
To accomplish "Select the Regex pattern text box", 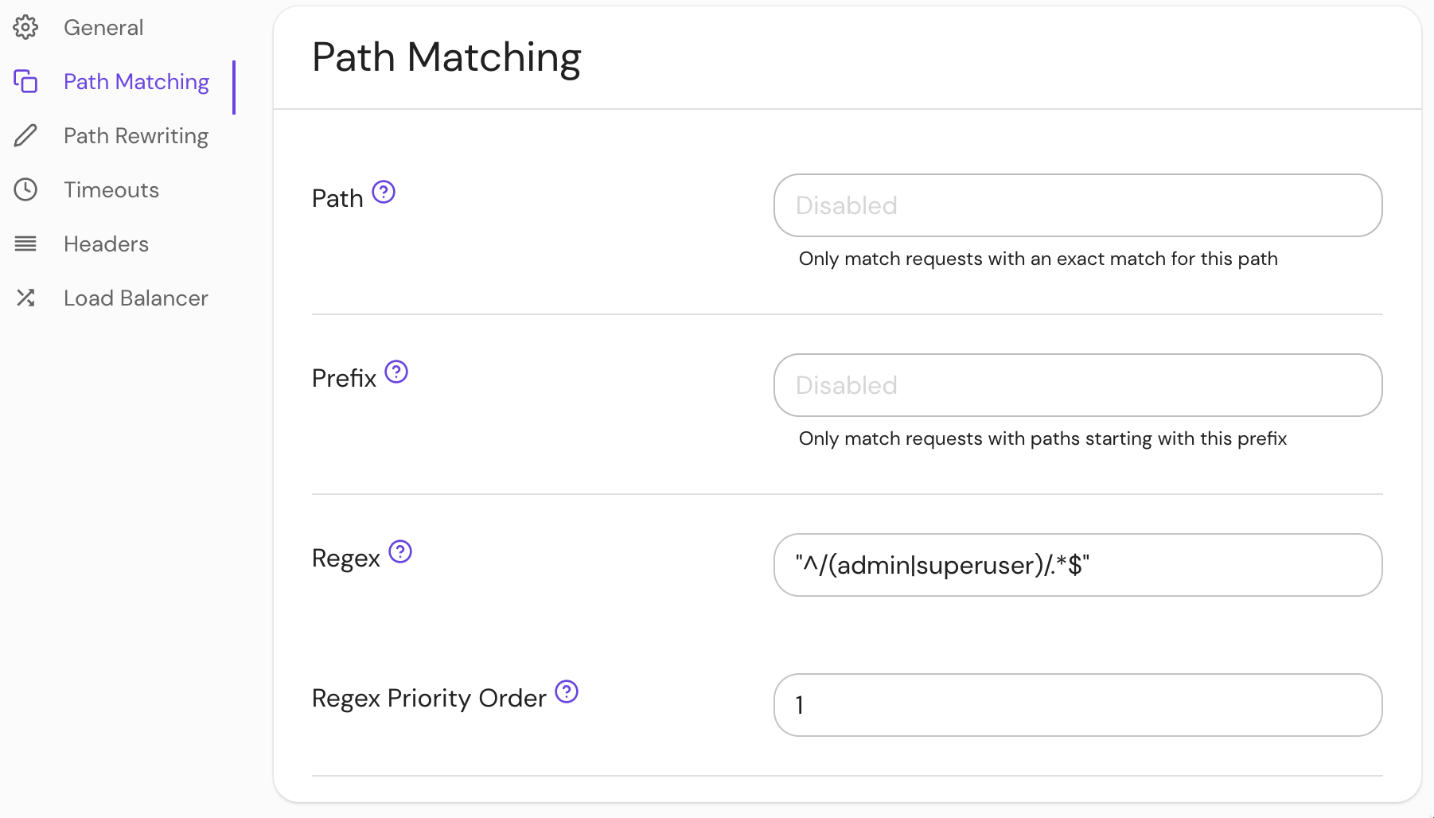I will (x=1077, y=565).
